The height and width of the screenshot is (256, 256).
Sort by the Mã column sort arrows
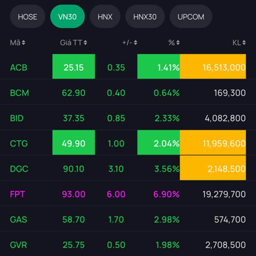(x=23, y=43)
